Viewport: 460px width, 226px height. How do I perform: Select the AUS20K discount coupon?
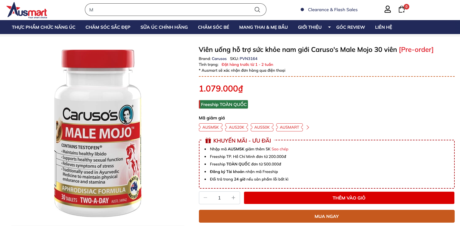[236, 127]
